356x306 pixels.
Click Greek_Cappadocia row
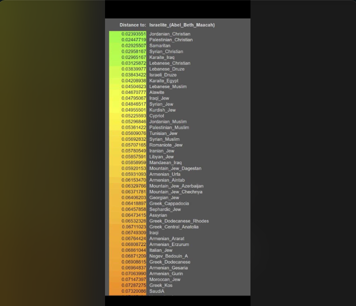tap(169, 204)
